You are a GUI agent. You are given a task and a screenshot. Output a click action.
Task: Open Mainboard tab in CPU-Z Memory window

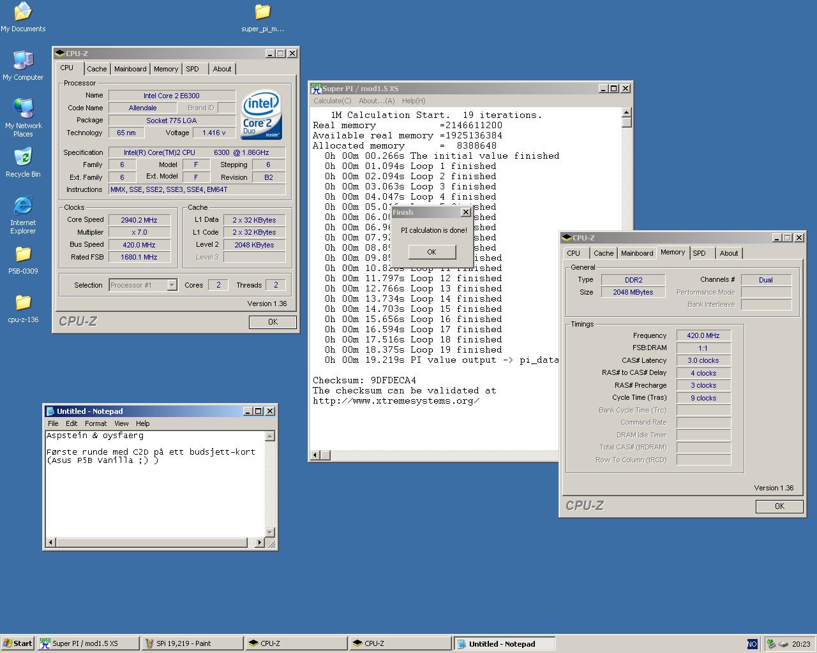[x=637, y=253]
